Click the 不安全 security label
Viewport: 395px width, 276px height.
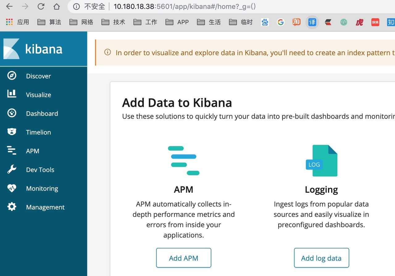95,6
